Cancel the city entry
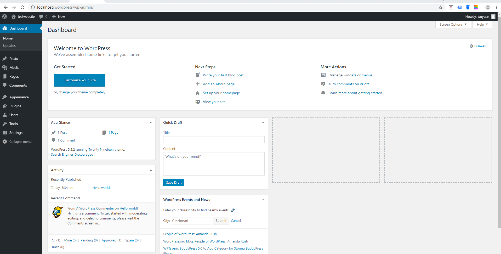501x254 pixels. pyautogui.click(x=236, y=221)
